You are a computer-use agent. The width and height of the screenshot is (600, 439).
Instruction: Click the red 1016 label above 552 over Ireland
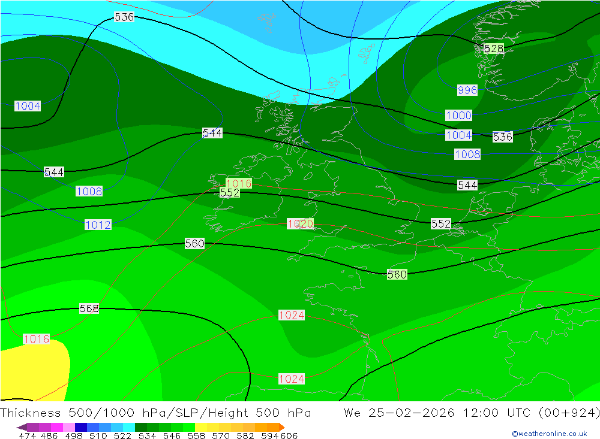pos(239,183)
